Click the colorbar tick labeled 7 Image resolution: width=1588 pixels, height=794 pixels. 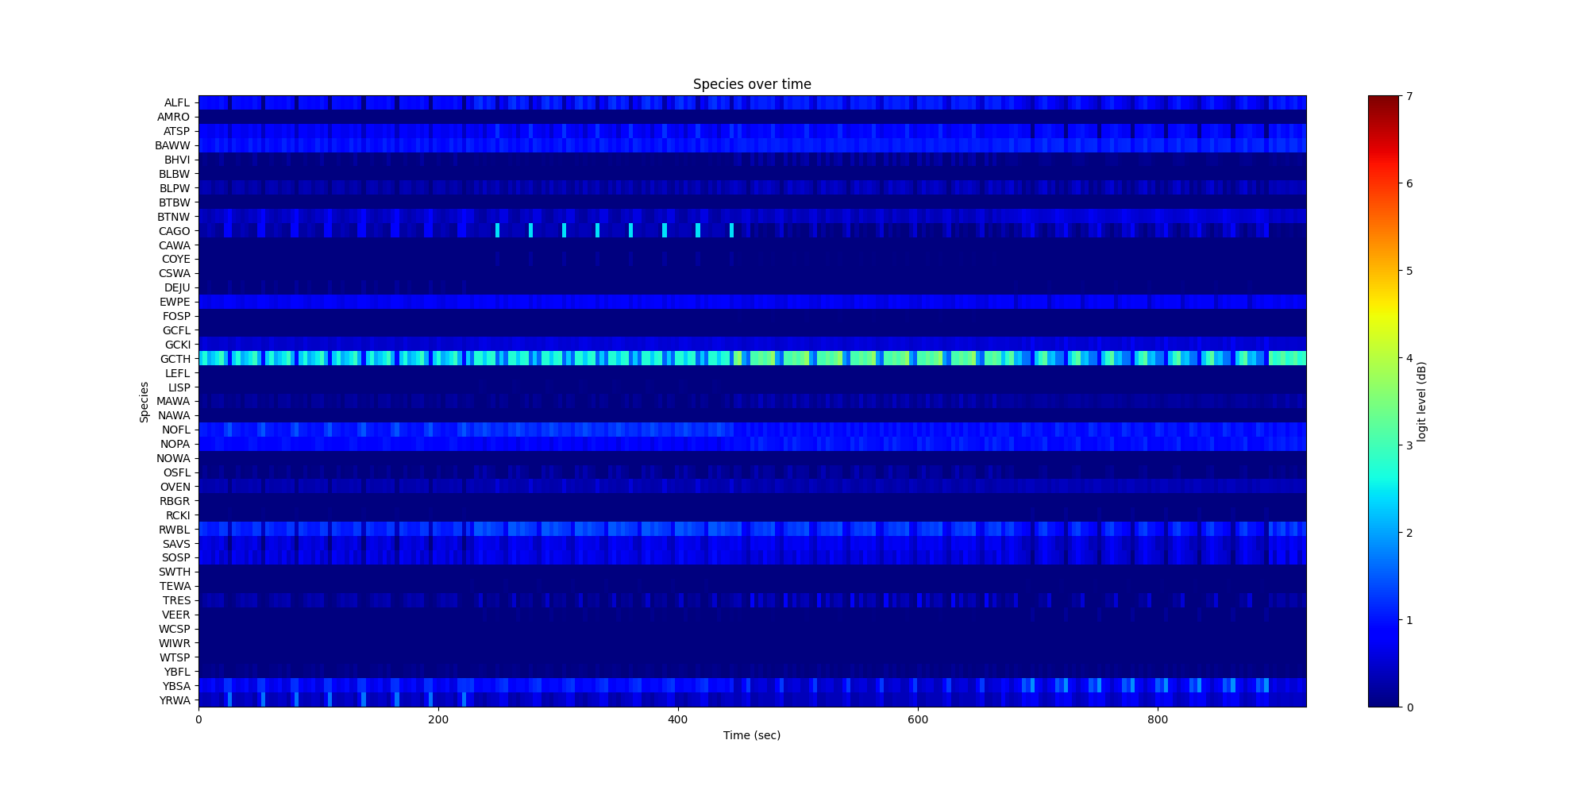click(1409, 96)
